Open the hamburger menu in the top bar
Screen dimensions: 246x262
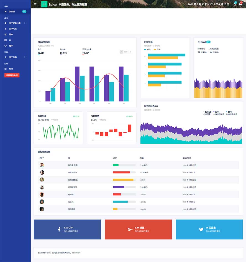(35, 4)
